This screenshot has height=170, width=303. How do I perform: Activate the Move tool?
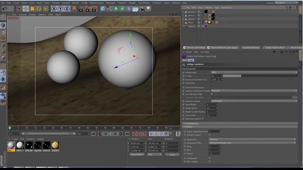26,8
